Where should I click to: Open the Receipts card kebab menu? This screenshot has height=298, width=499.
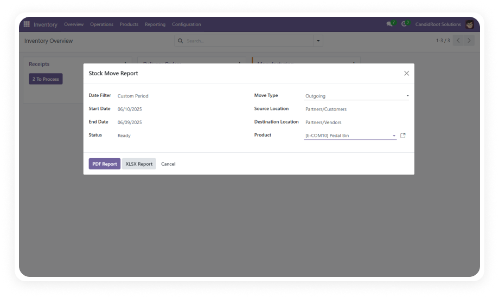125,63
